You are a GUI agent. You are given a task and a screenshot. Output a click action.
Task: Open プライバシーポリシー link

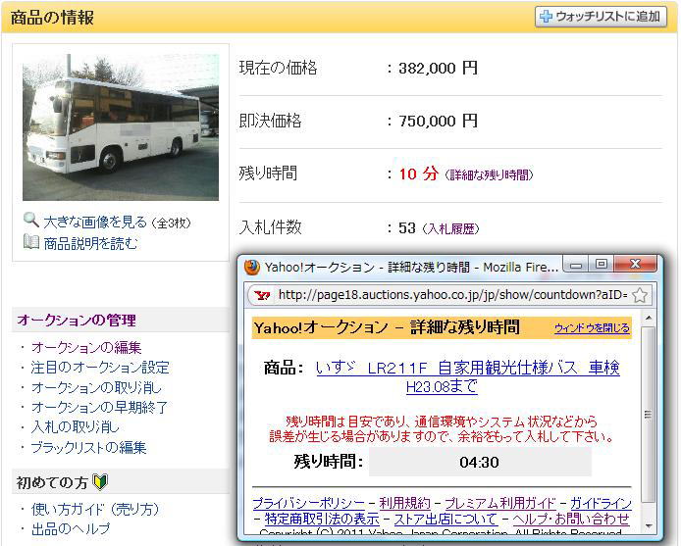308,504
